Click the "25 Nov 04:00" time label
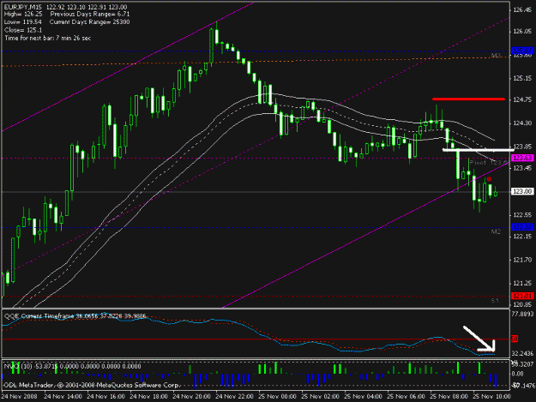This screenshot has height=402, width=536. (x=363, y=397)
